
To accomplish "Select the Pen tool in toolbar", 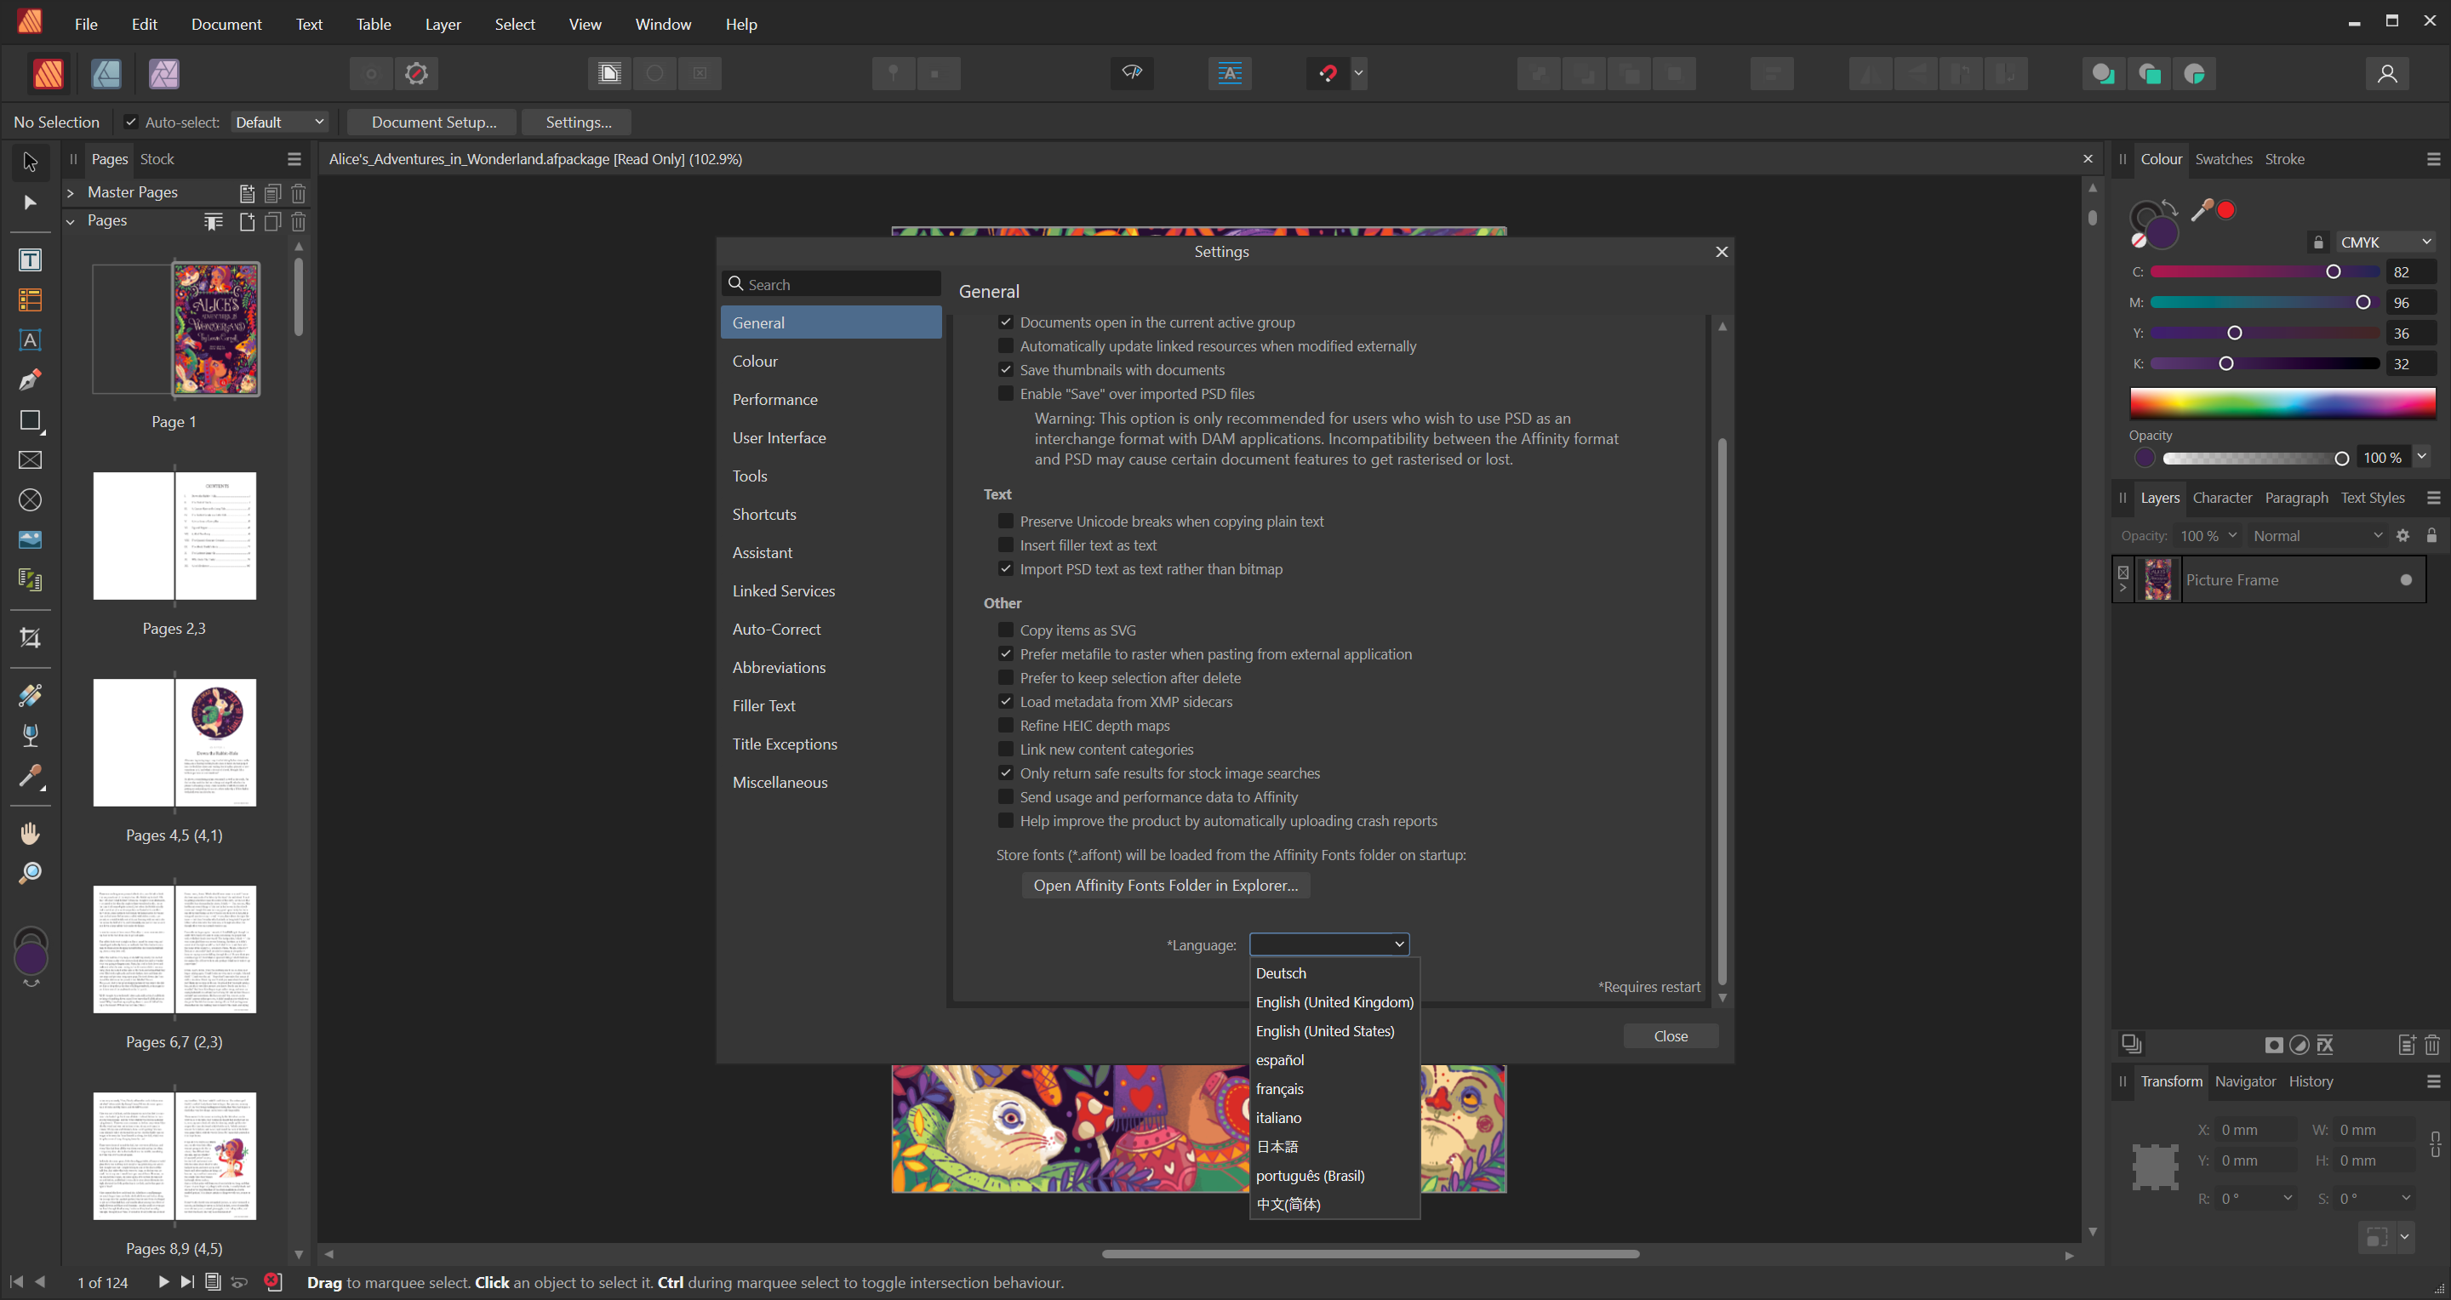I will [30, 380].
